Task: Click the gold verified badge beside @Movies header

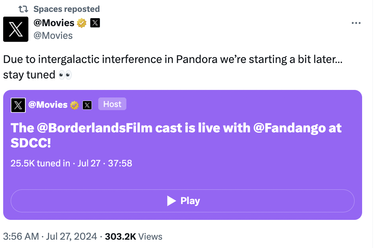Action: point(82,23)
